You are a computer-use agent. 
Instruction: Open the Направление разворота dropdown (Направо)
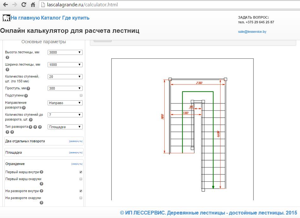click(65, 103)
